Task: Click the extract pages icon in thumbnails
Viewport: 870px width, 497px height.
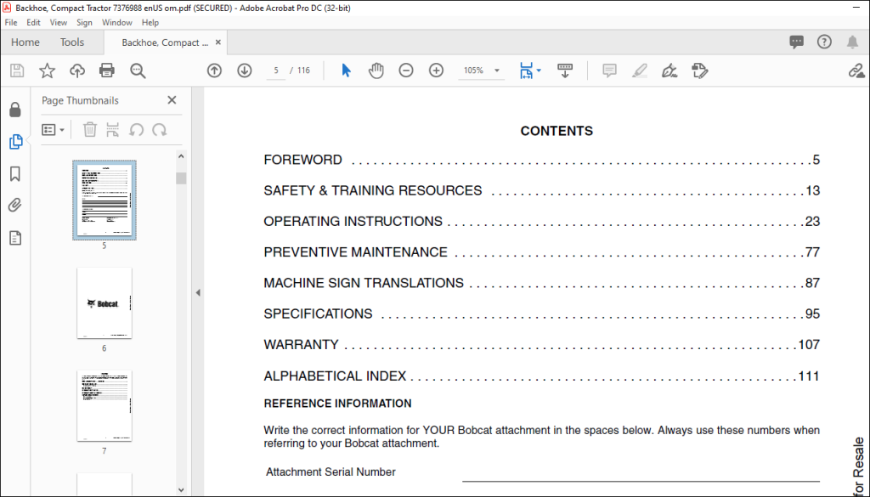Action: tap(113, 130)
